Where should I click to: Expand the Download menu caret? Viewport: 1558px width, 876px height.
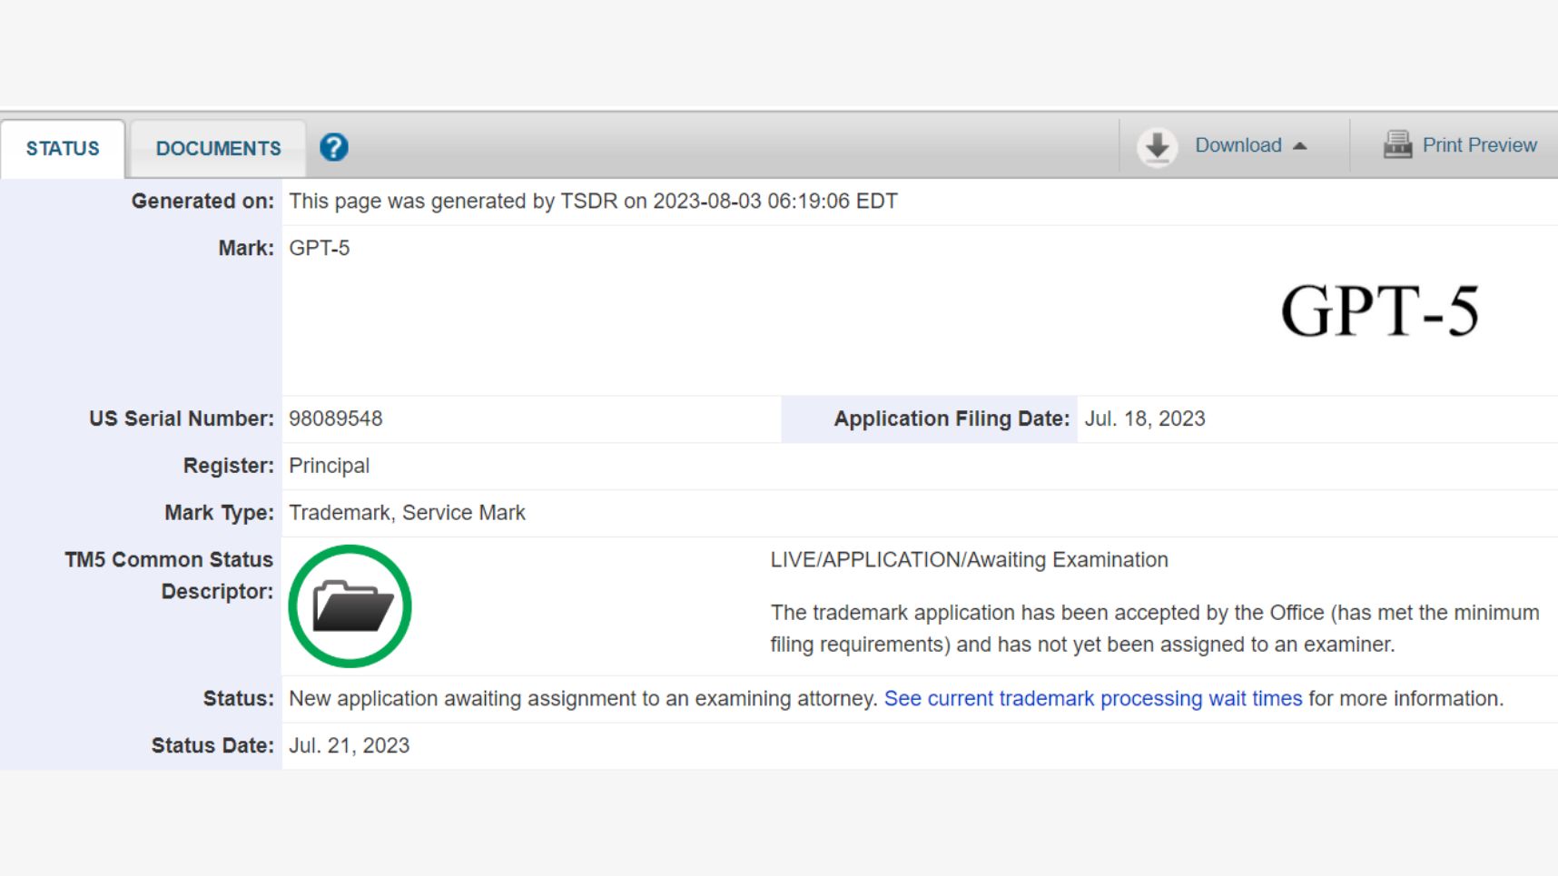pyautogui.click(x=1300, y=146)
